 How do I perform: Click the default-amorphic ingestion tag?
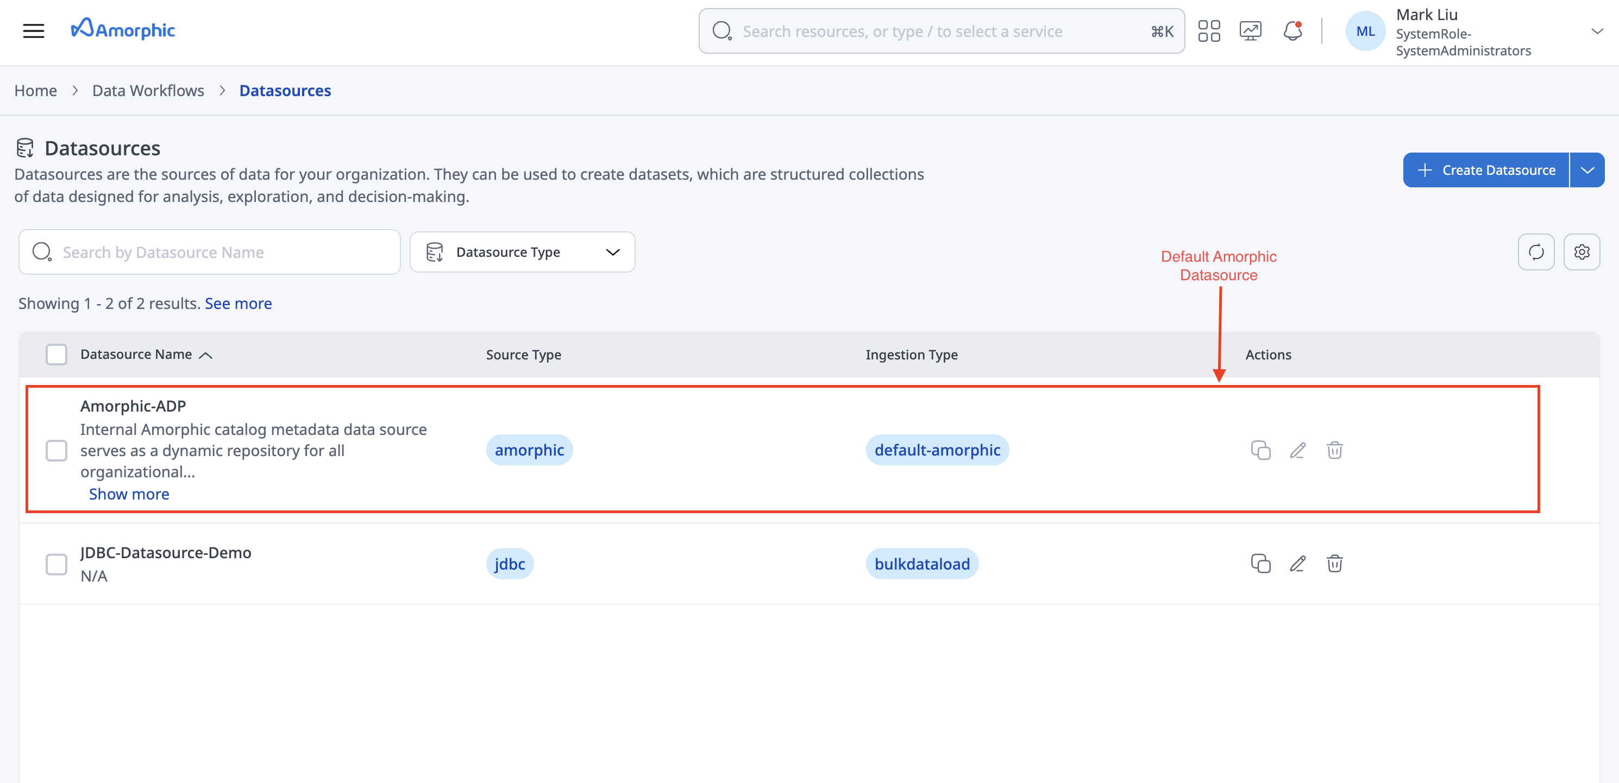tap(937, 450)
